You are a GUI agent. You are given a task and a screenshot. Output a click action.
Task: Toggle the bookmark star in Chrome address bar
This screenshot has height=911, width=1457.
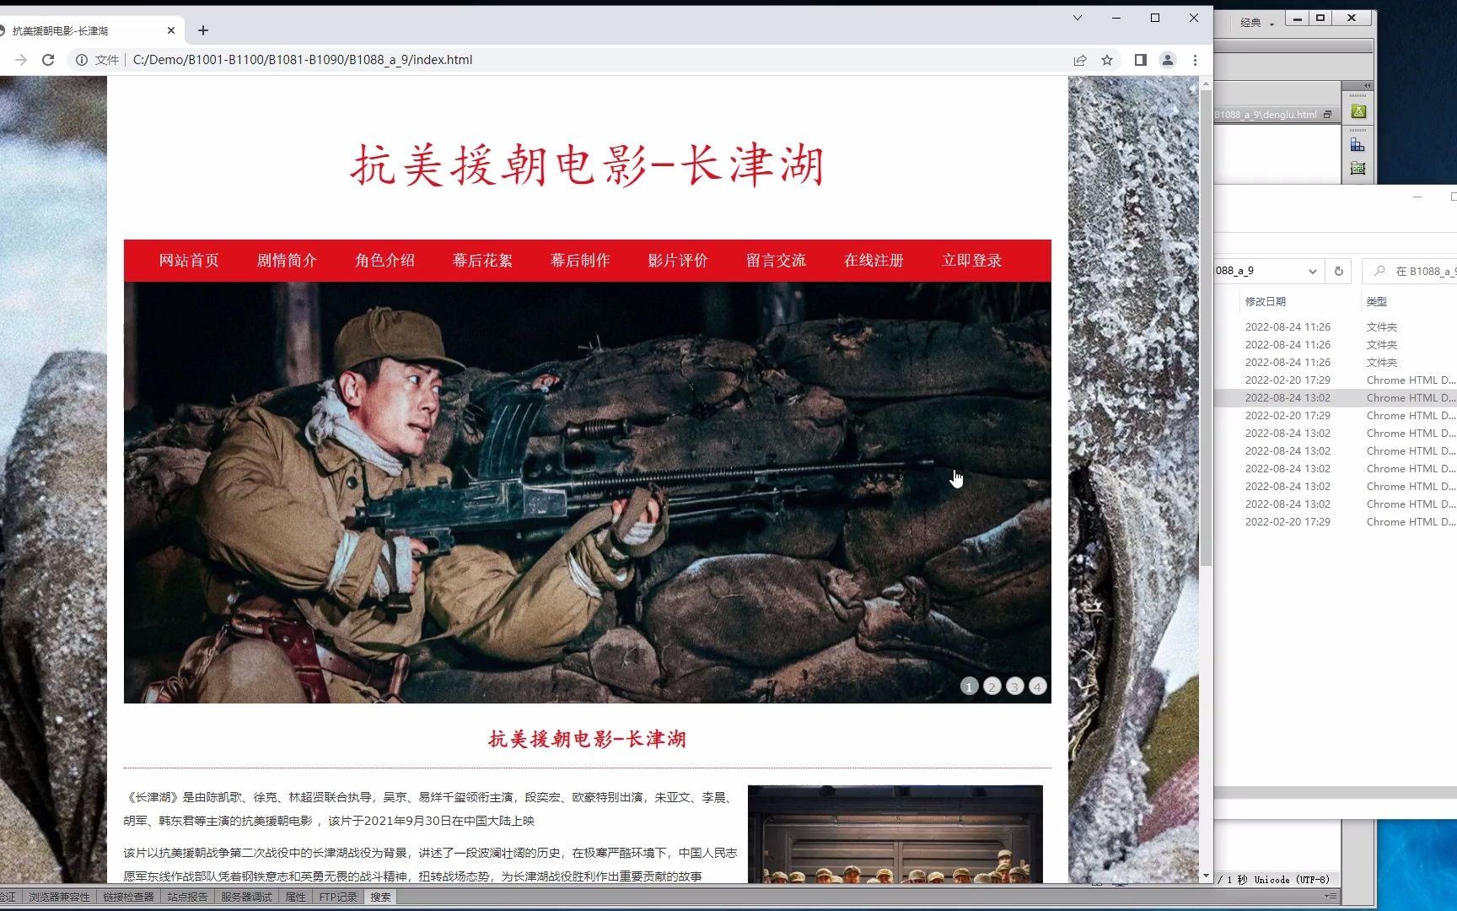(1106, 60)
